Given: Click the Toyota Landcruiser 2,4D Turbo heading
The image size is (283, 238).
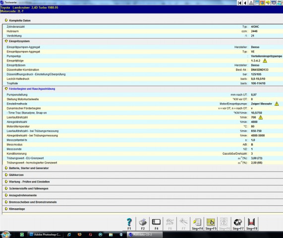Looking at the screenshot, I should coord(29,7).
